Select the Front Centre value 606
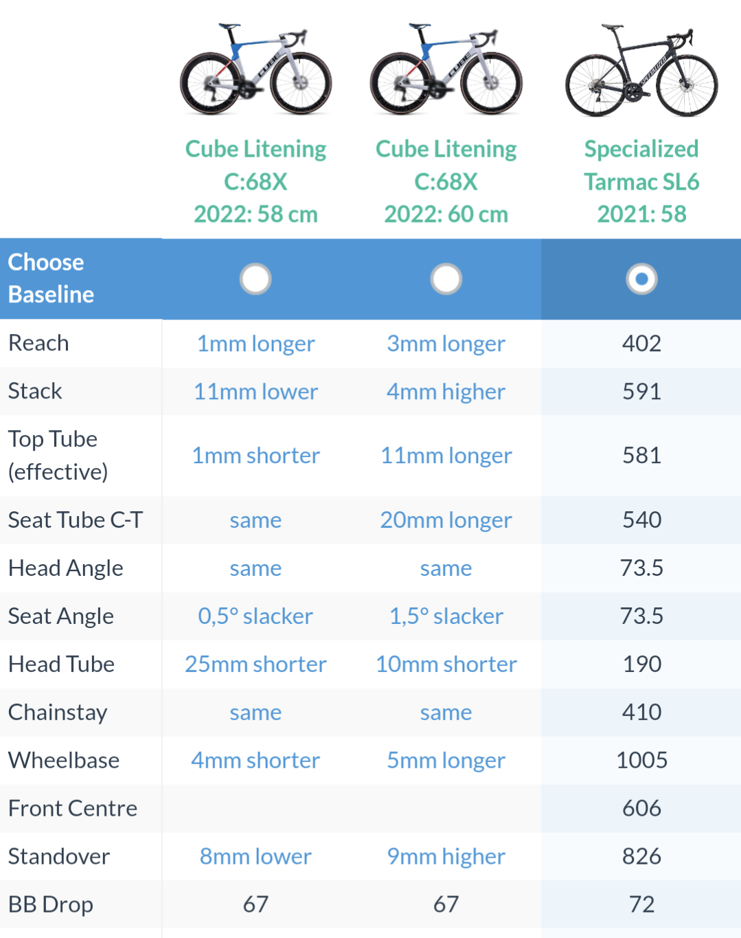741x938 pixels. coord(641,808)
